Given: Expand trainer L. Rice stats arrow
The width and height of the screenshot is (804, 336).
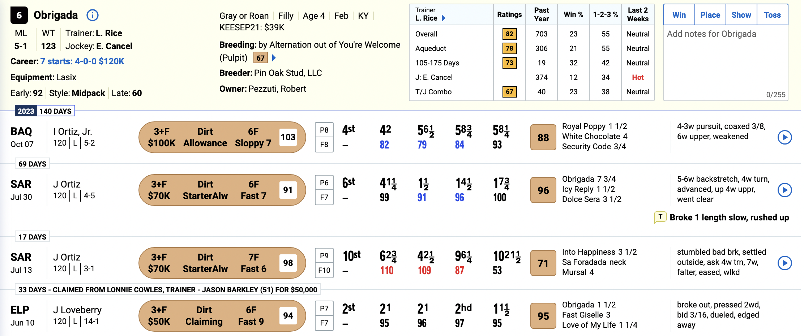Looking at the screenshot, I should click(444, 18).
